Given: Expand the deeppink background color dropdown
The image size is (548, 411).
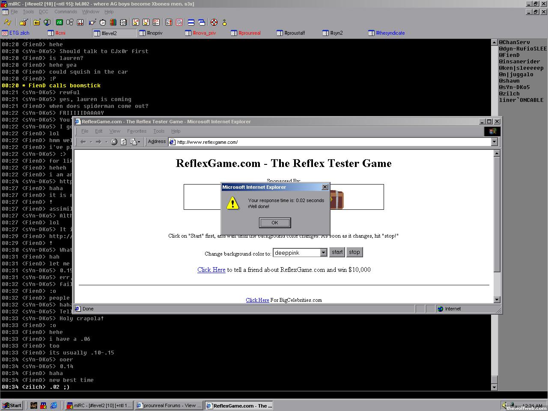Looking at the screenshot, I should tap(323, 253).
